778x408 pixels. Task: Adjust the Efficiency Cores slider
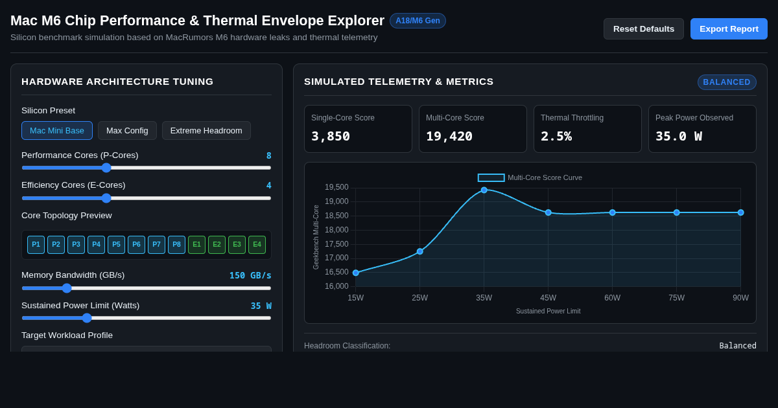click(x=147, y=198)
